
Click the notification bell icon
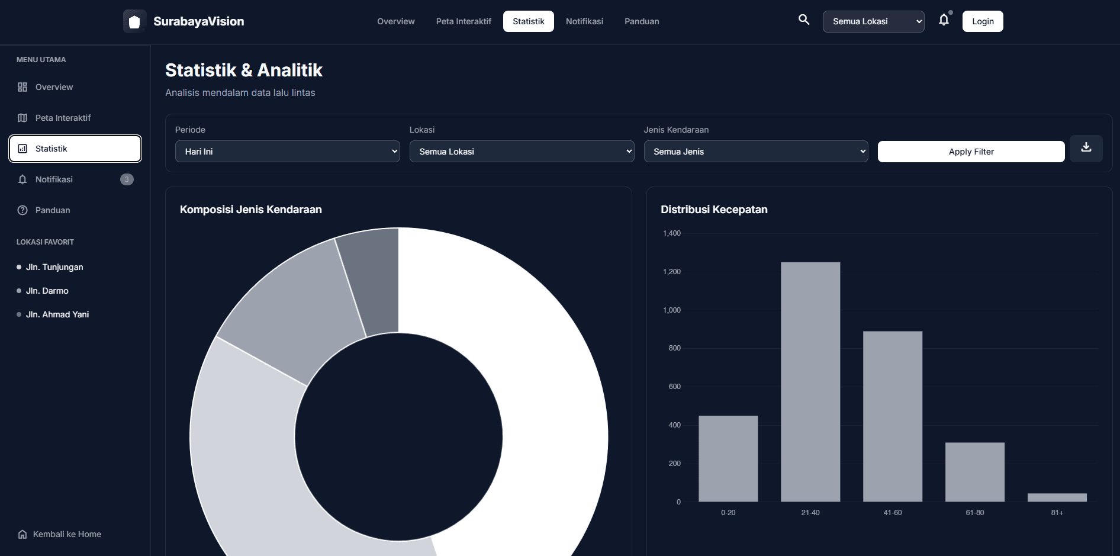(x=943, y=20)
